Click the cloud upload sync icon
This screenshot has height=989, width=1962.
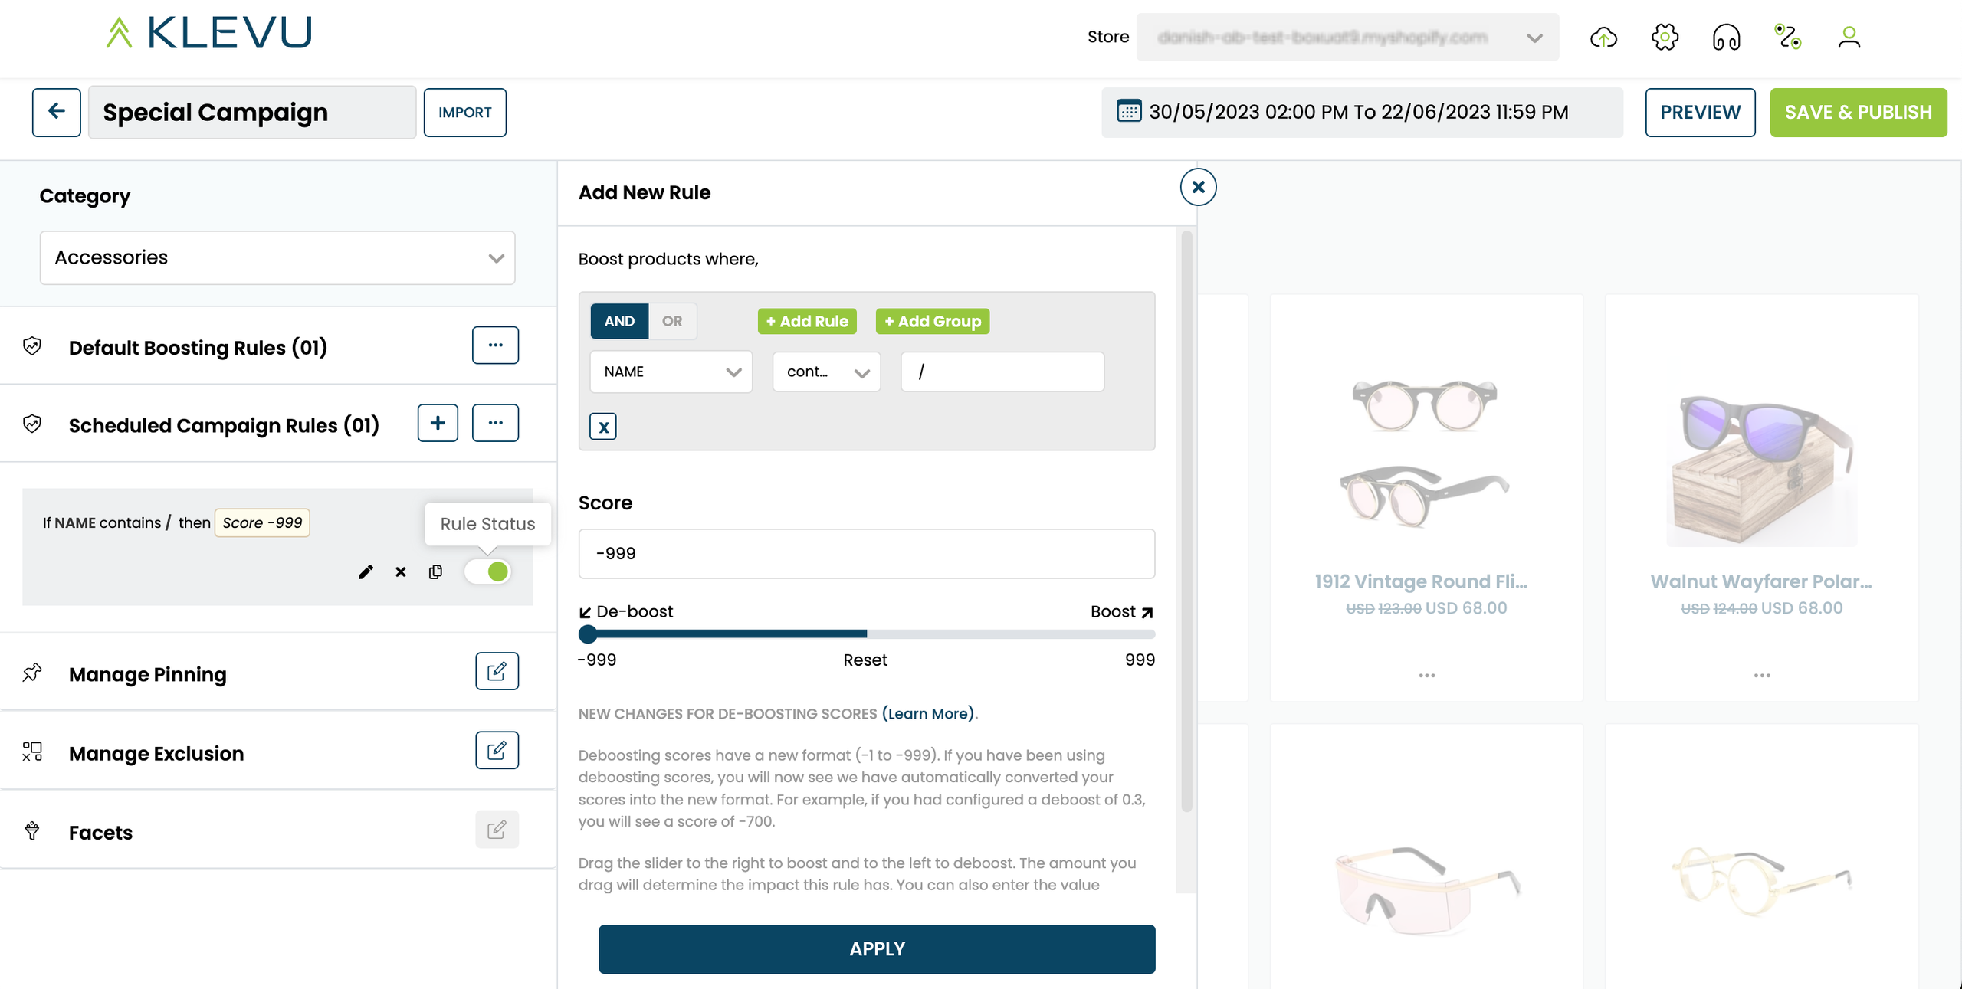1603,37
